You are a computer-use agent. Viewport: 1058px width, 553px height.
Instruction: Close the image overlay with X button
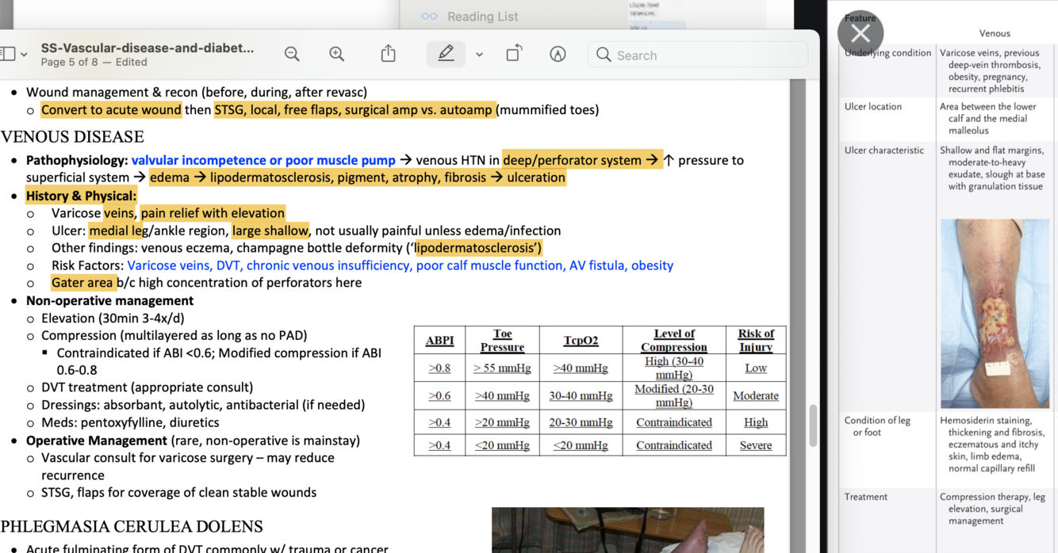[861, 33]
